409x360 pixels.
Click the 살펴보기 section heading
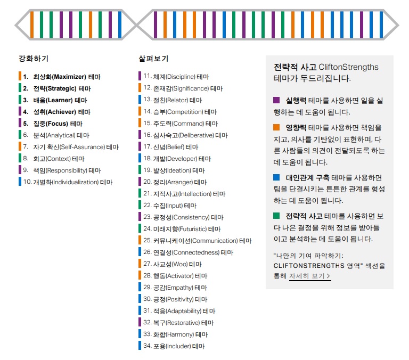click(x=153, y=59)
